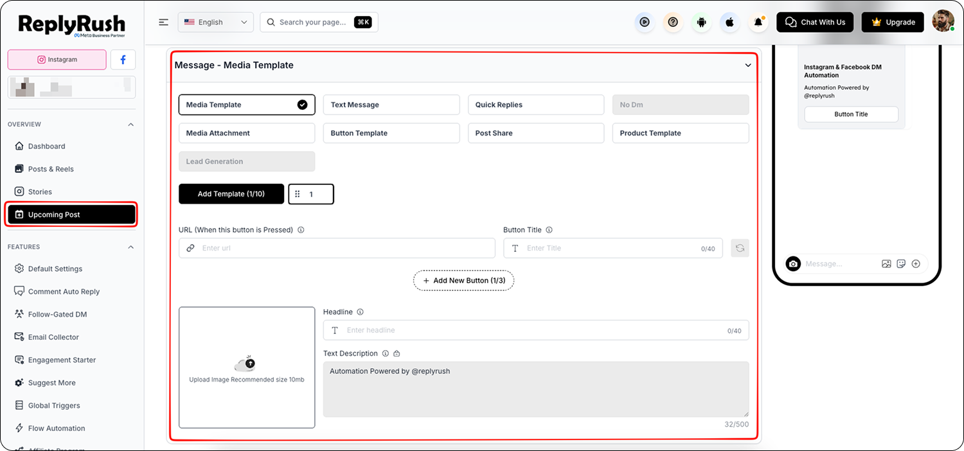Click the info icon next to URL label
Screen dimensions: 964x451
point(301,230)
